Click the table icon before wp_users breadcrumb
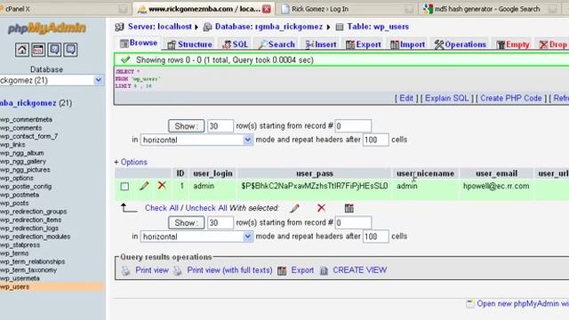Image resolution: width=569 pixels, height=320 pixels. point(340,27)
